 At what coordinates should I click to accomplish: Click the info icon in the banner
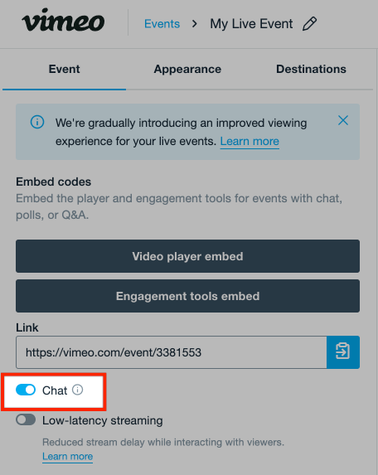[37, 122]
